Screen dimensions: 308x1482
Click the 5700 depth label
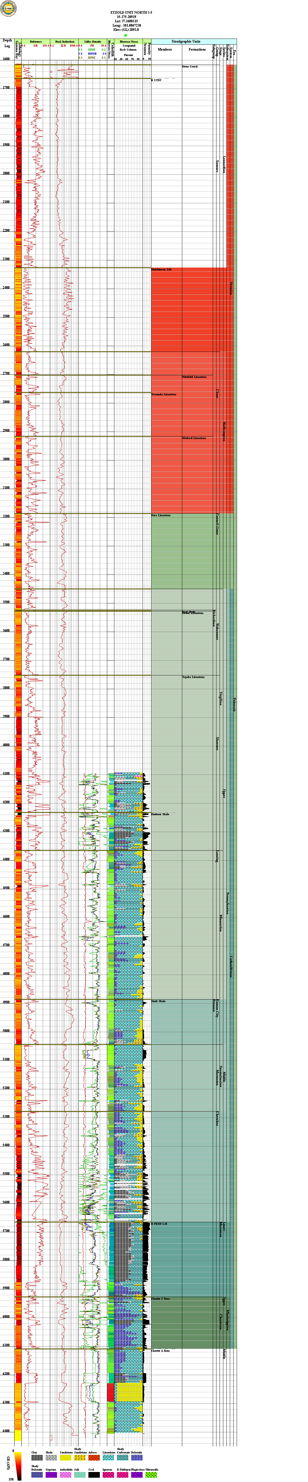[6, 1230]
